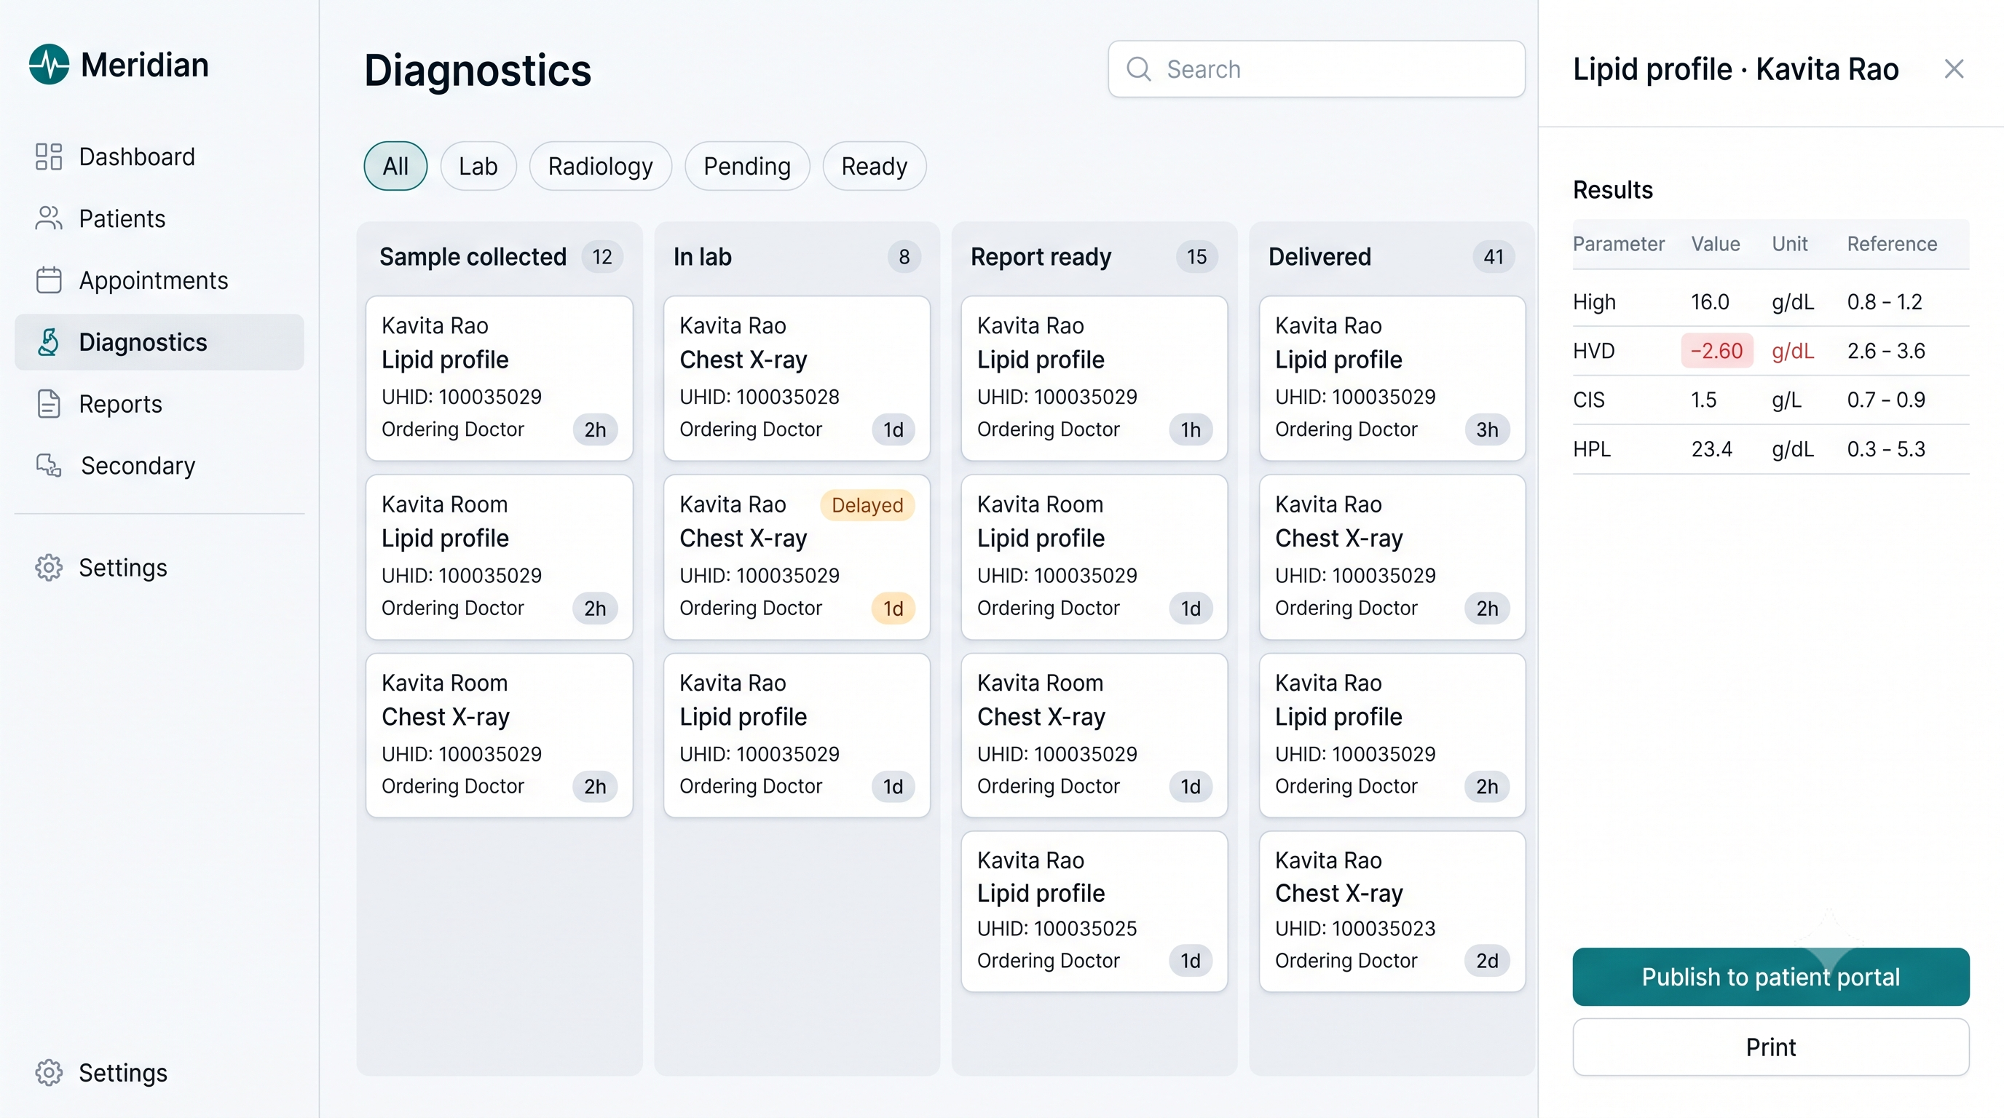Click the 2d age badge in Delivered
Viewport: 2004px width, 1118px height.
pyautogui.click(x=1487, y=961)
